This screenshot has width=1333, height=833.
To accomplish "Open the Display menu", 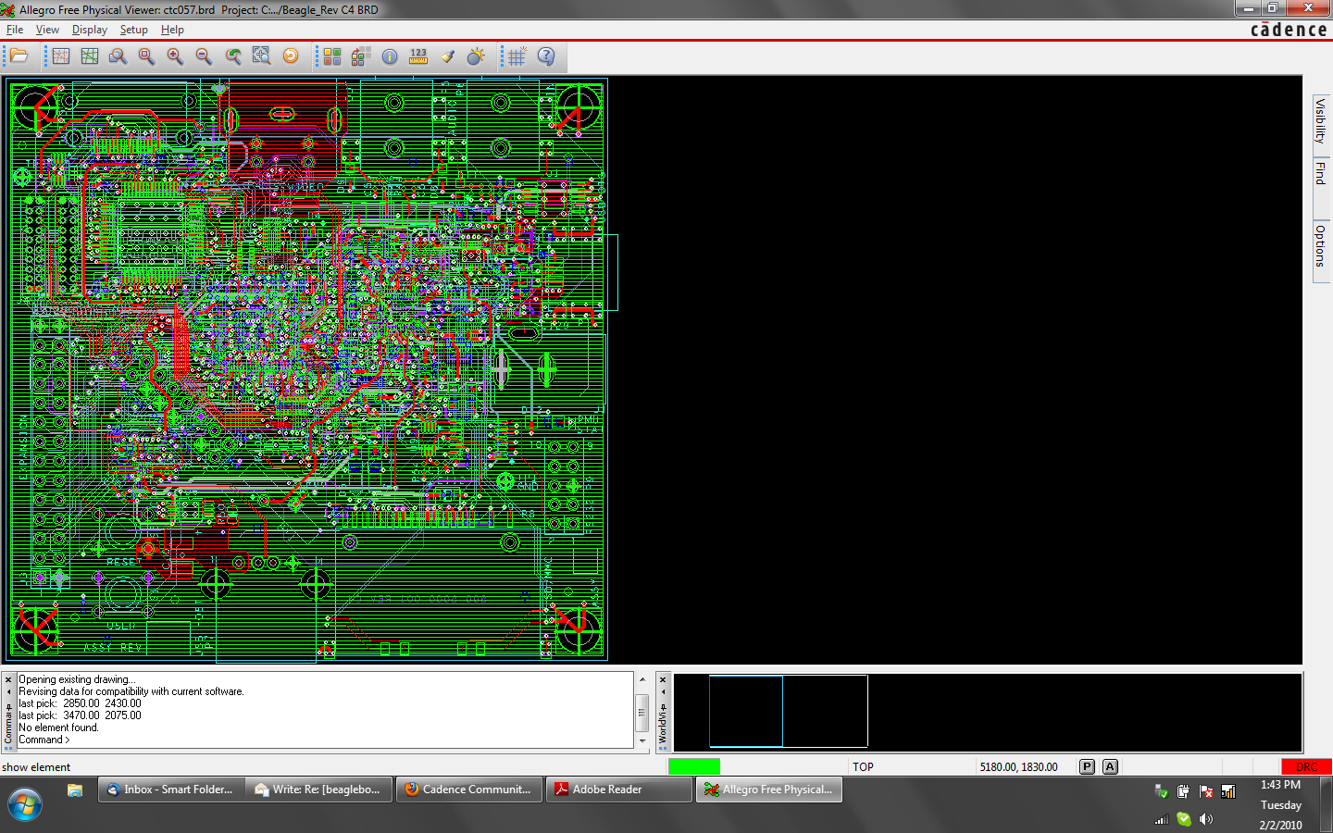I will click(90, 30).
